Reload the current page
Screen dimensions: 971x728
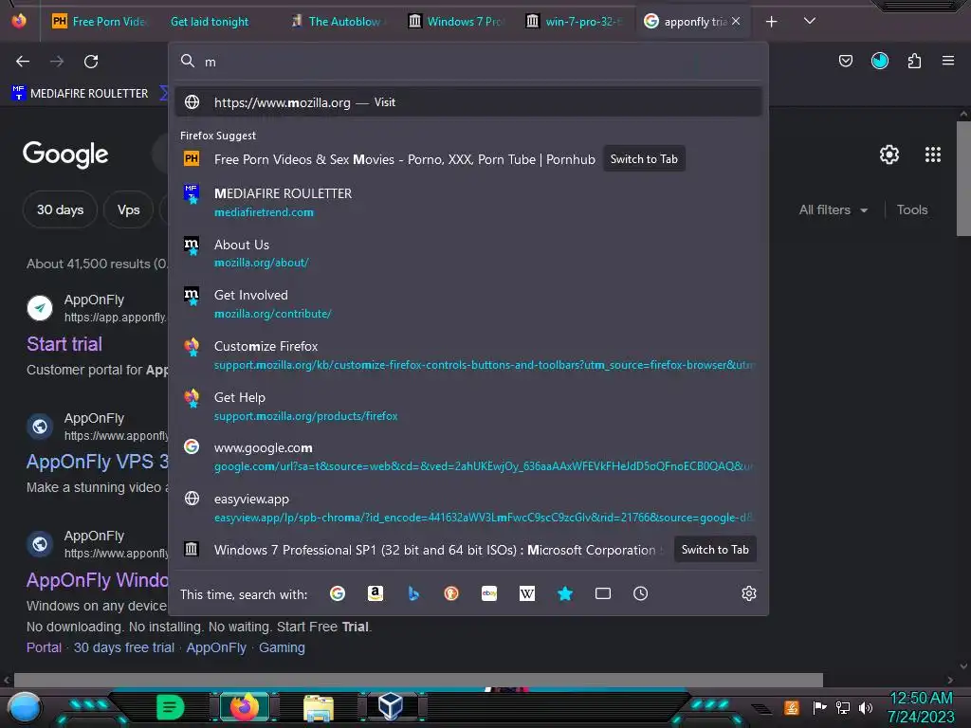[x=91, y=62]
